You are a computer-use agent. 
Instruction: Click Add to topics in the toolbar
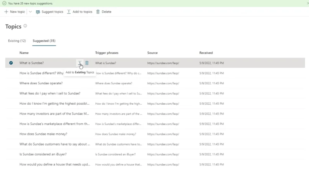(x=80, y=12)
